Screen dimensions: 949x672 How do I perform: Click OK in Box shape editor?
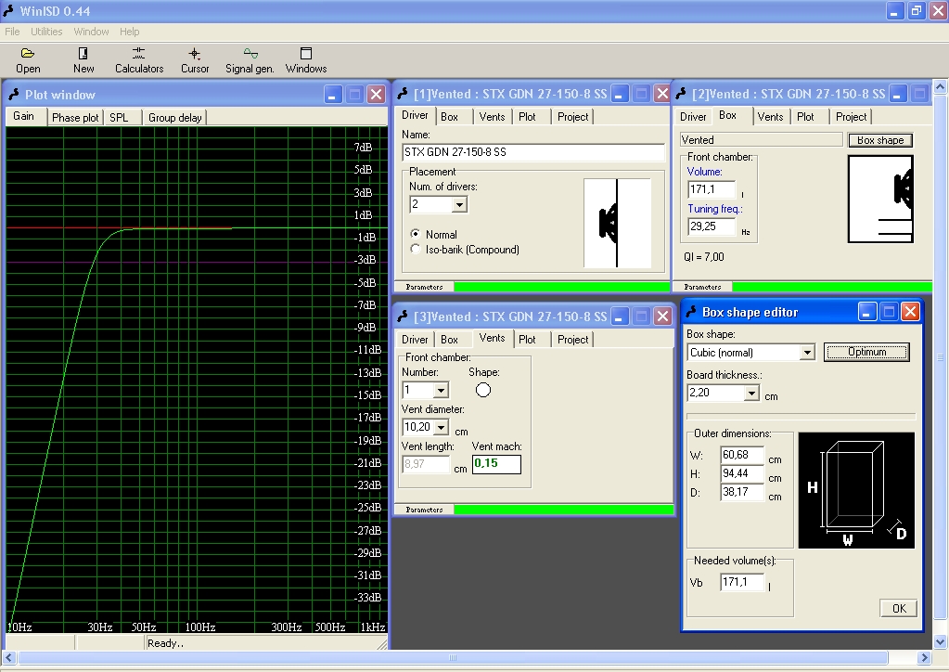898,609
